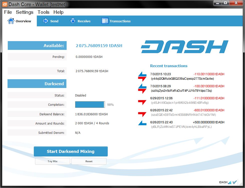The width and height of the screenshot is (245, 188).
Task: Click the -100.00100000 tDASH amount
Action: click(209, 86)
